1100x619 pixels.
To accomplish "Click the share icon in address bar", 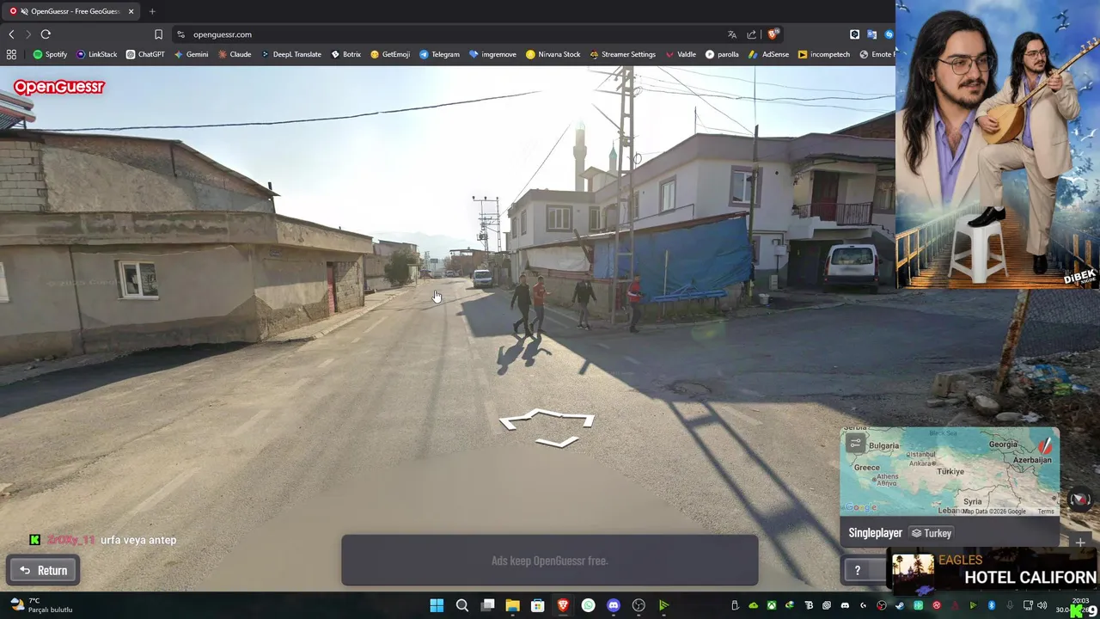I will tap(752, 34).
